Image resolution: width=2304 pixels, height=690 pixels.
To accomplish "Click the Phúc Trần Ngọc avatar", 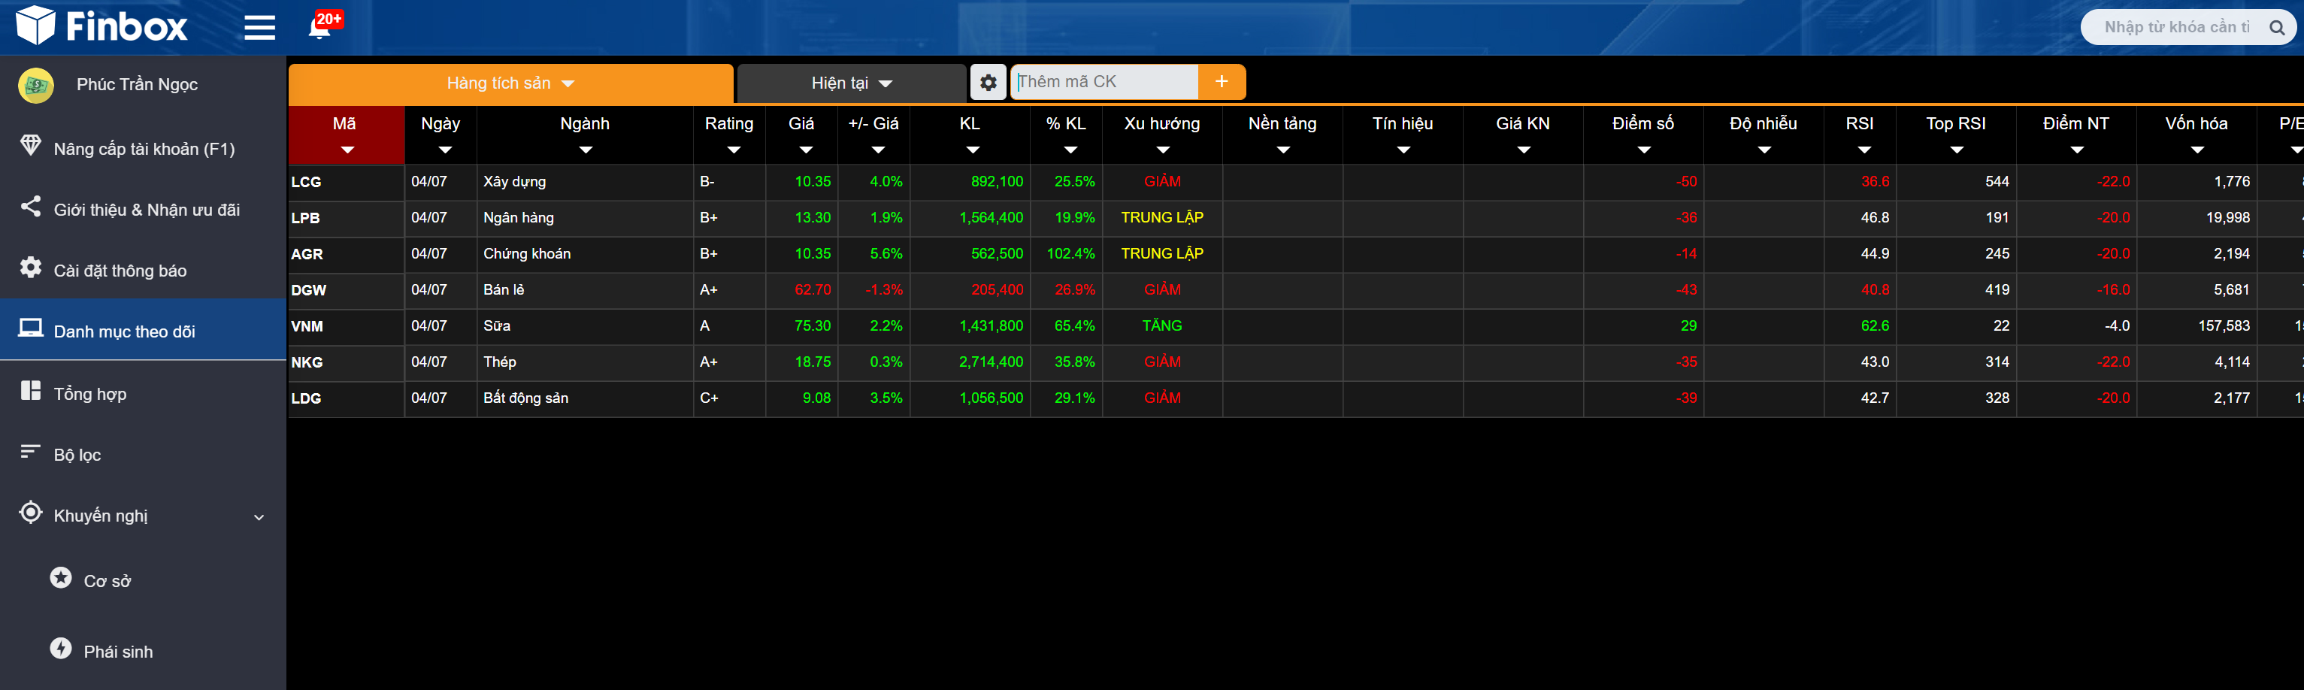I will pyautogui.click(x=37, y=85).
